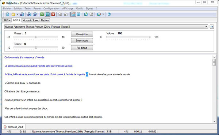Switch to the SAPI 4 tab
This screenshot has height=135, width=219.
(7, 20)
